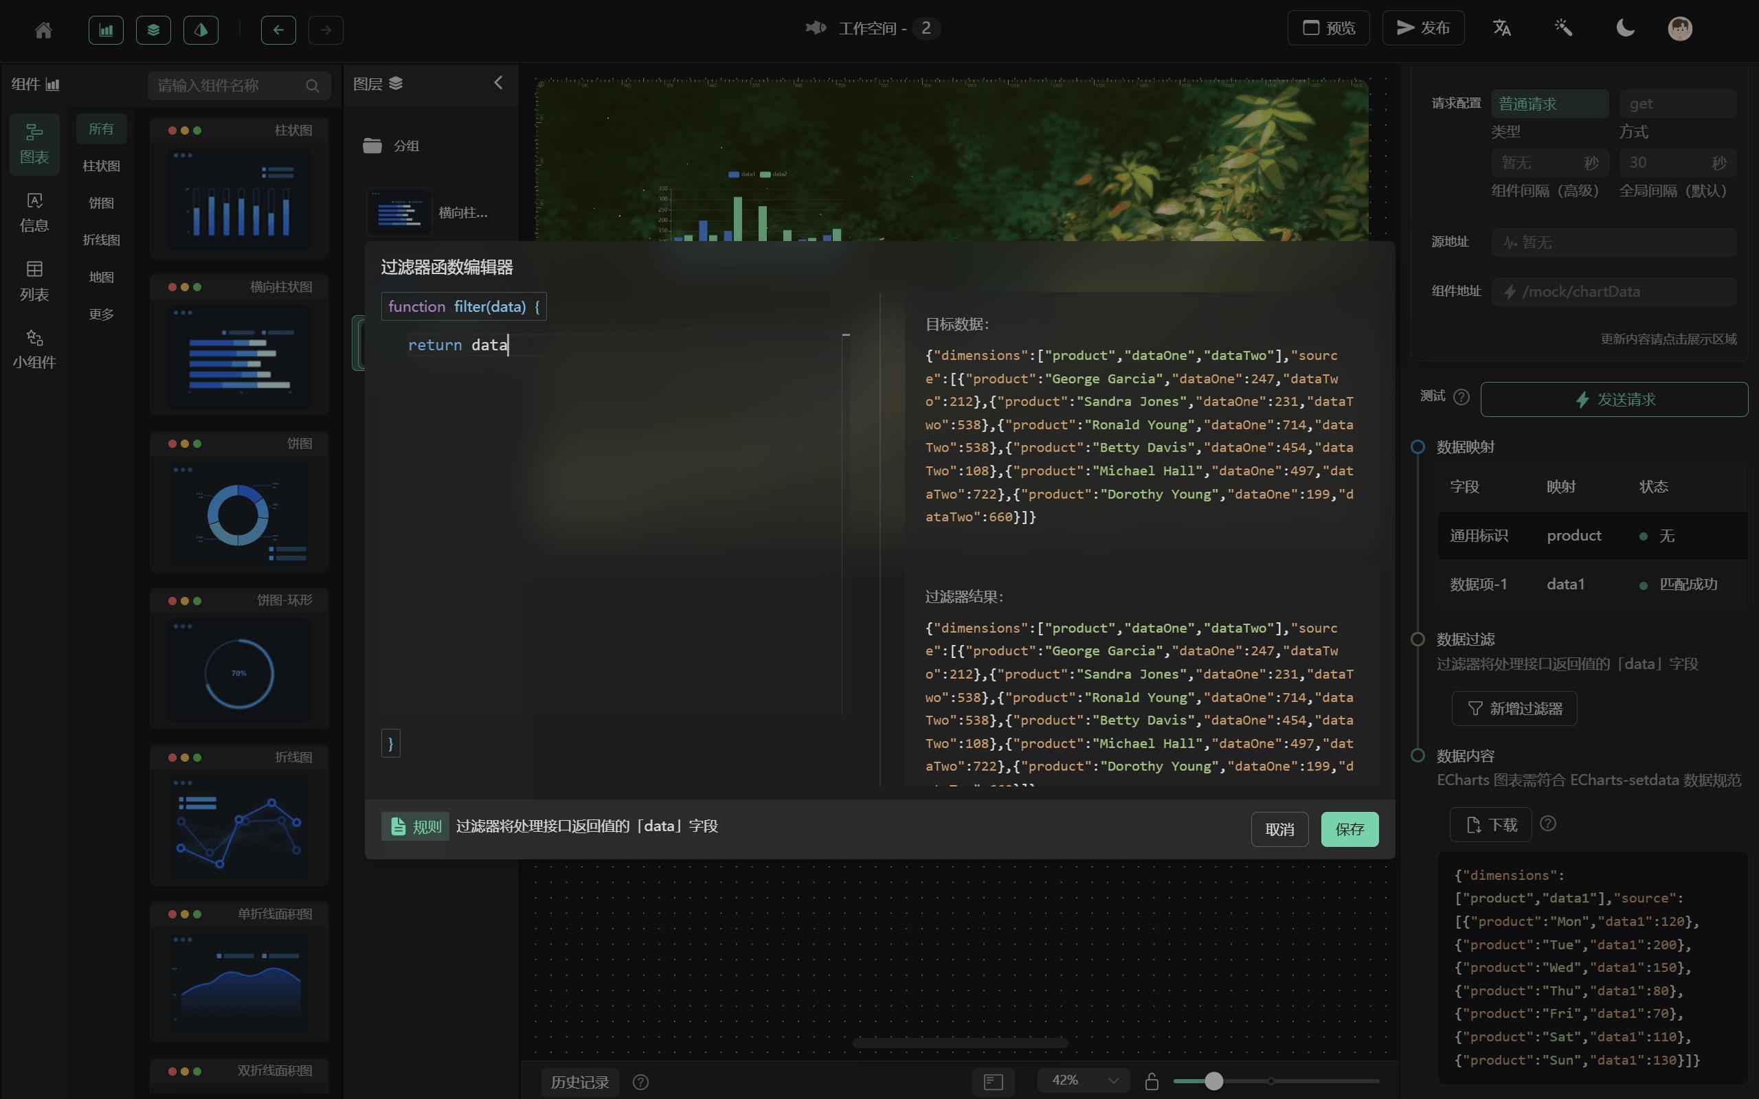Click the magic wand icon in the top bar

1562,27
